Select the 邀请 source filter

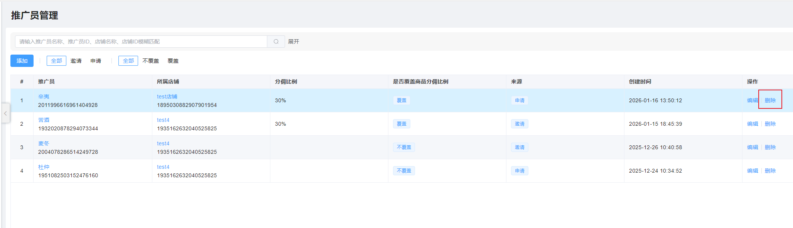pyautogui.click(x=76, y=61)
